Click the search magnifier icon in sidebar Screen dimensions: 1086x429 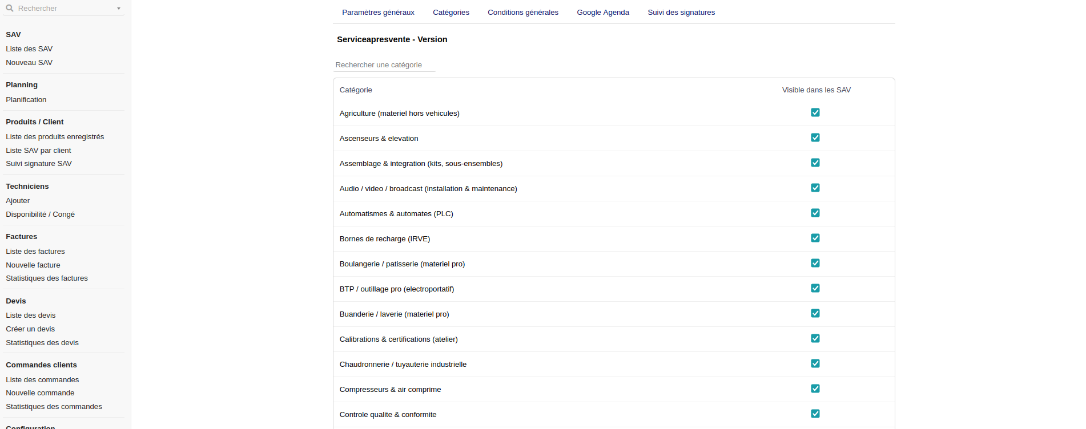tap(10, 9)
